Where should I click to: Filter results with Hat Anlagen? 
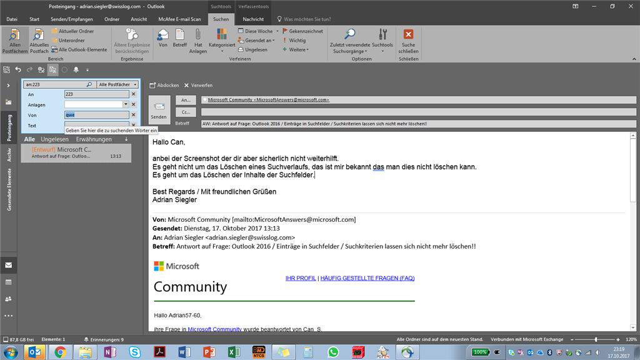tap(198, 41)
